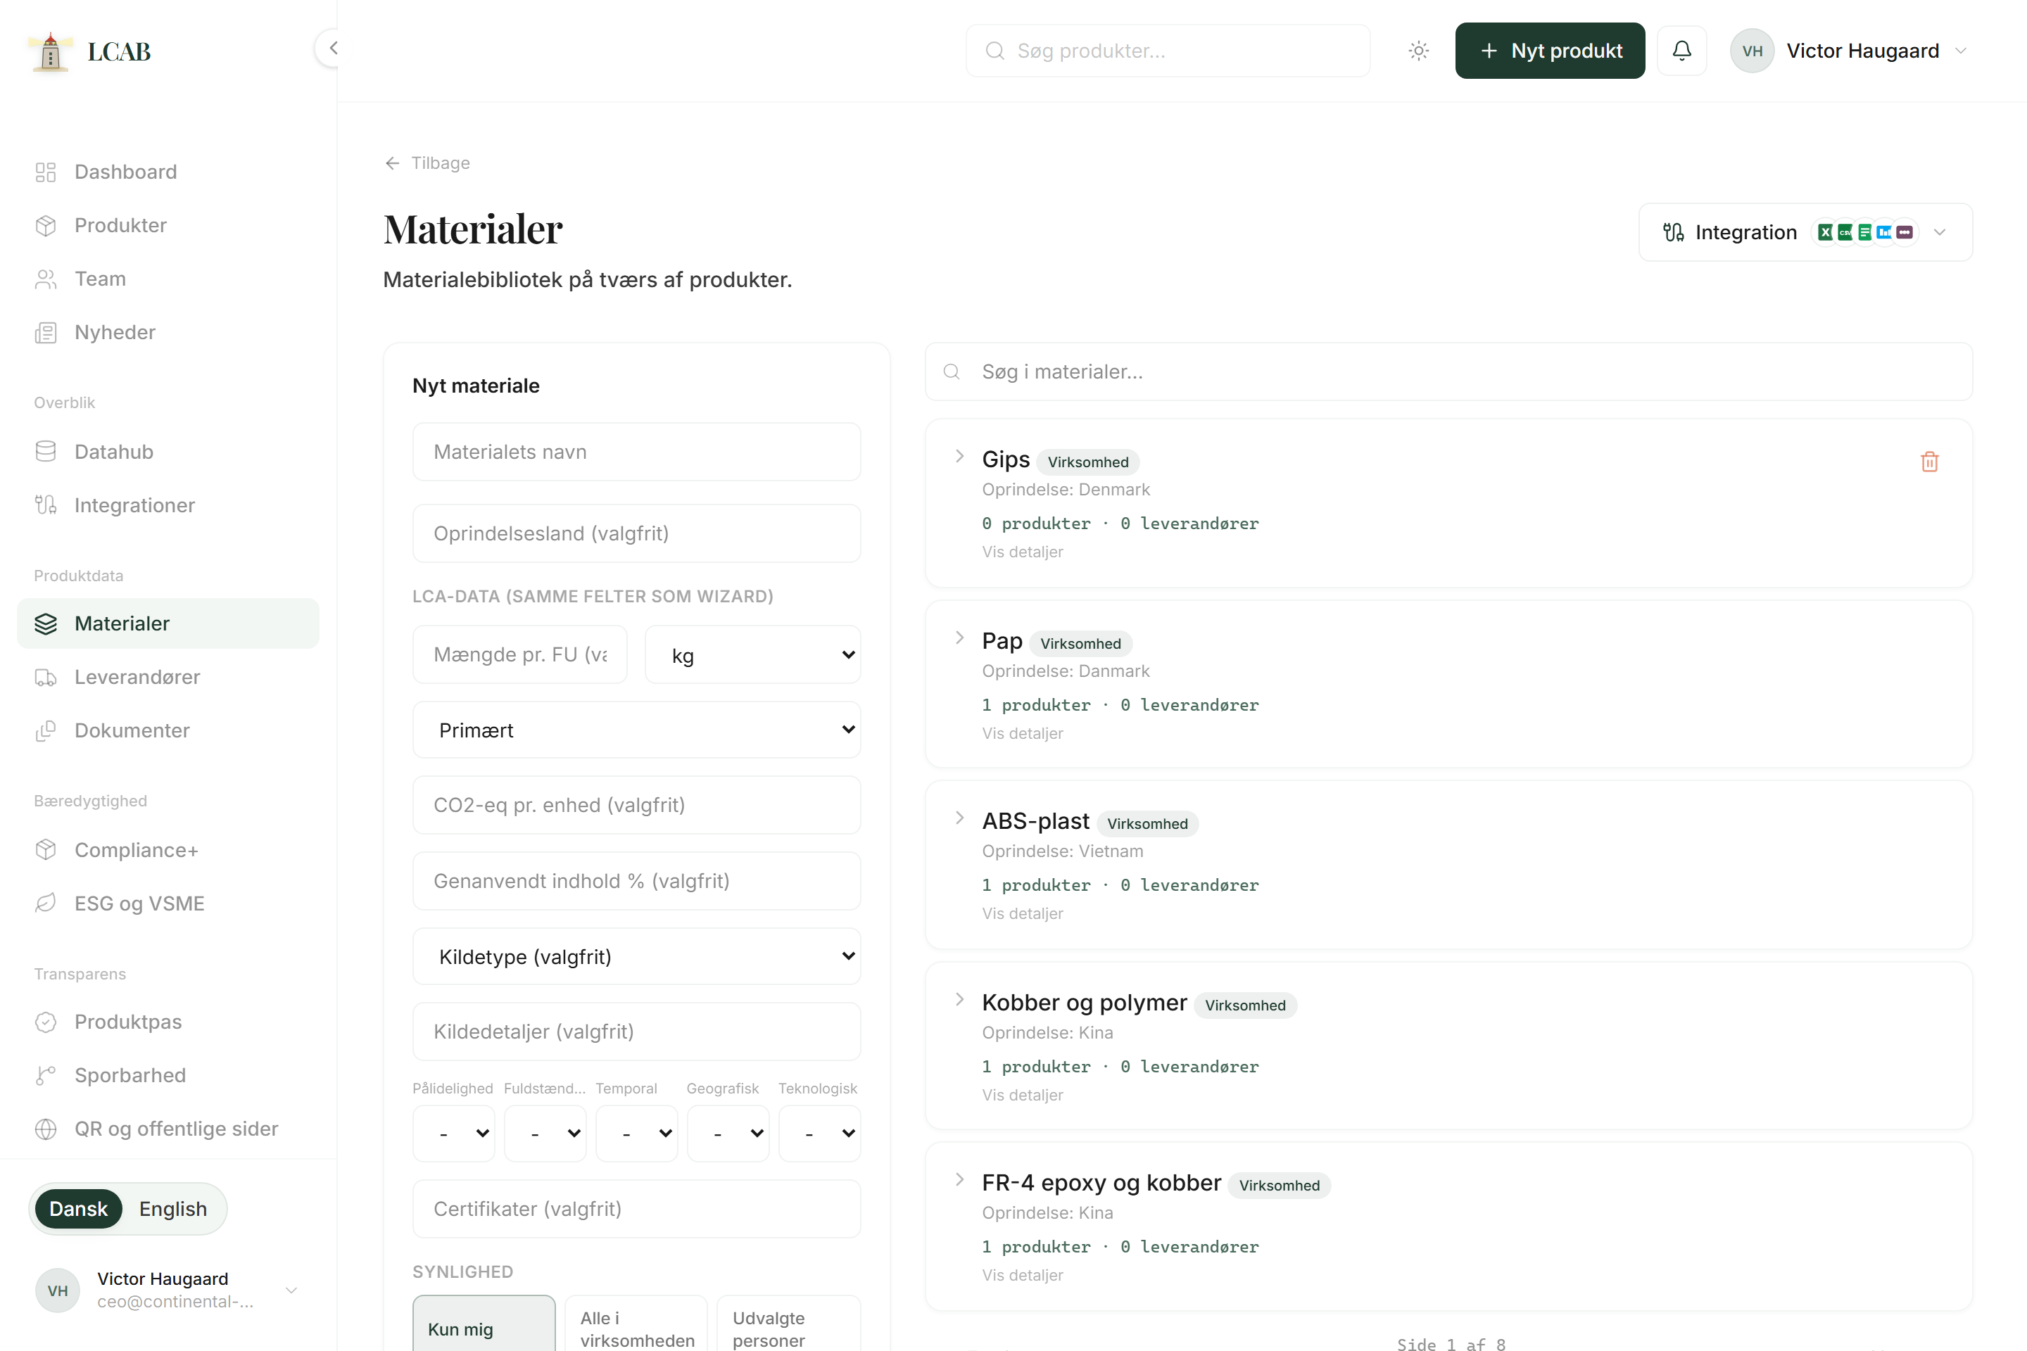Select Dansk language option
The width and height of the screenshot is (2027, 1351).
pyautogui.click(x=78, y=1209)
